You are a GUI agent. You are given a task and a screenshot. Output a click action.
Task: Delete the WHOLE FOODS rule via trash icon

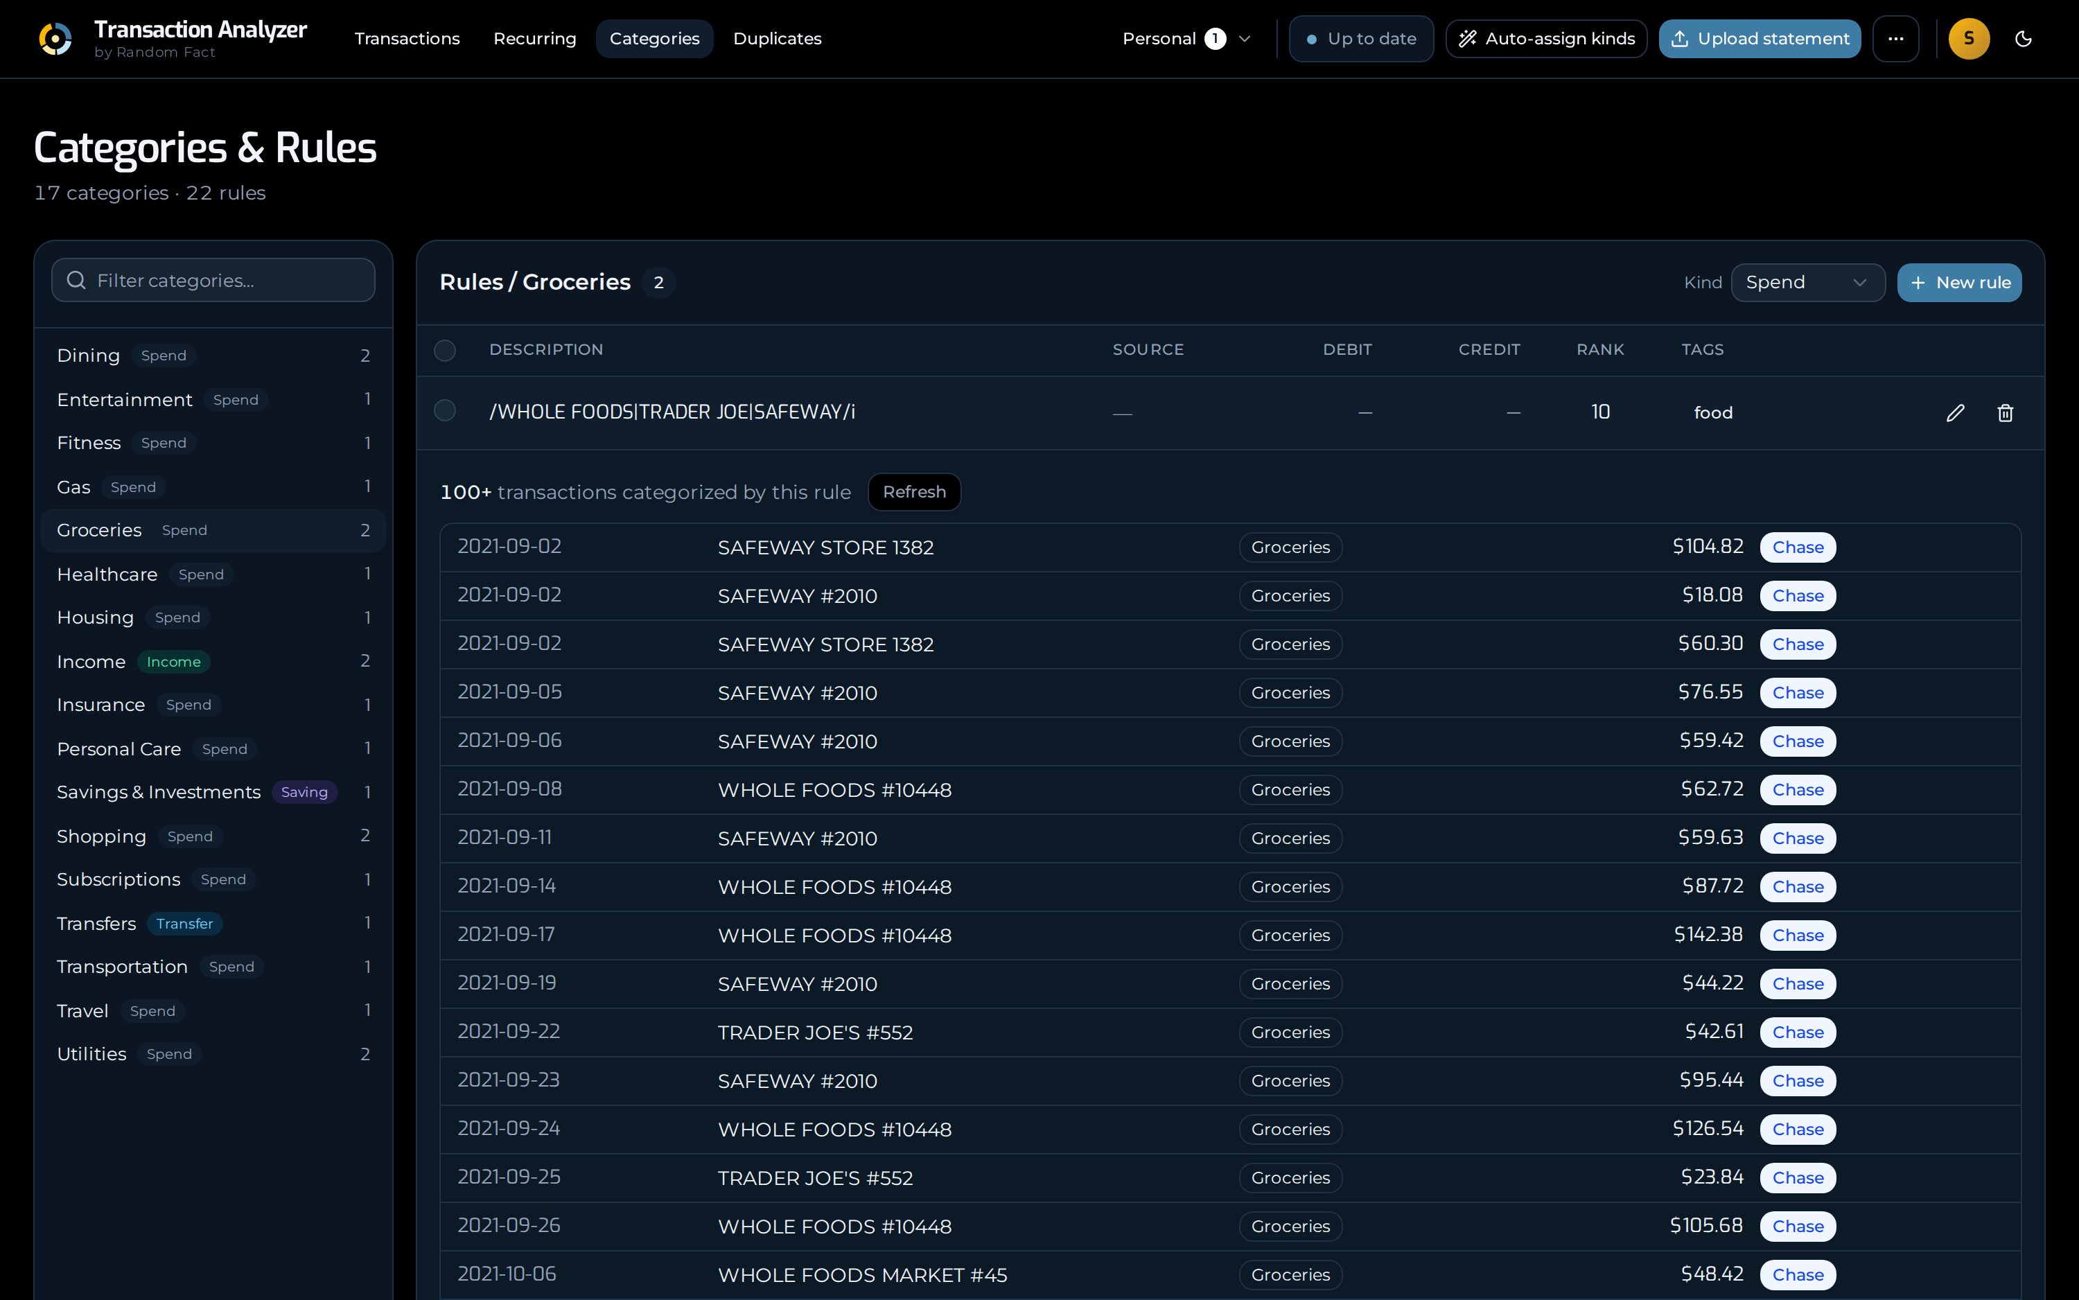pos(2005,413)
